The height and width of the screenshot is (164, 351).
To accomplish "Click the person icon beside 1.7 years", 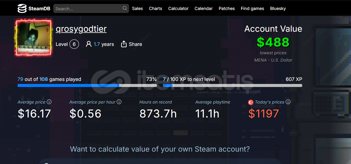I will pos(89,44).
